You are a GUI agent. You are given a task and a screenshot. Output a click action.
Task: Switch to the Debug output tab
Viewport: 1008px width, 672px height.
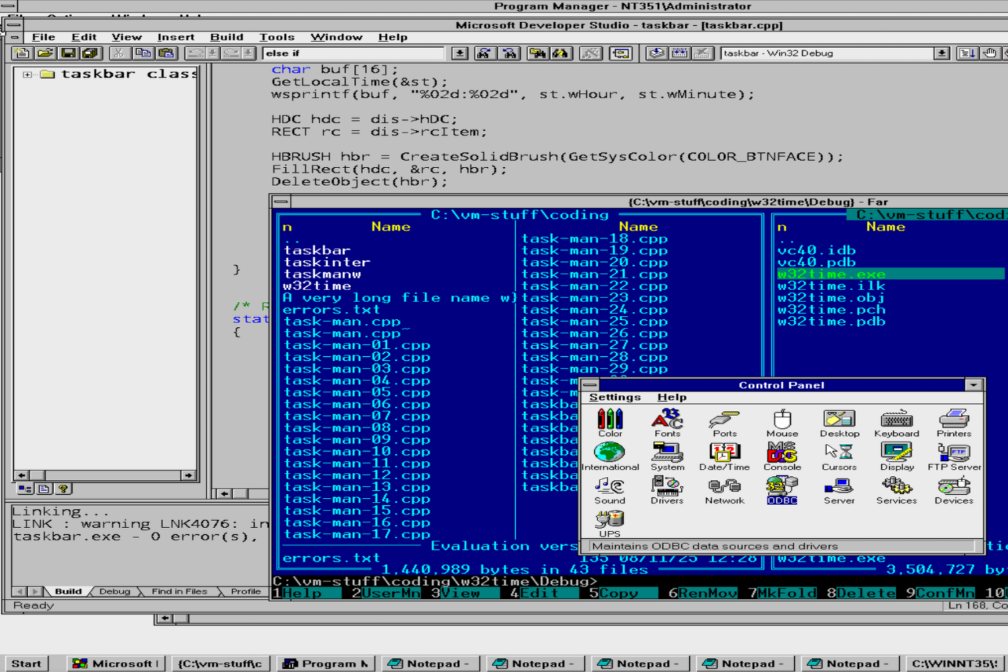click(x=115, y=592)
